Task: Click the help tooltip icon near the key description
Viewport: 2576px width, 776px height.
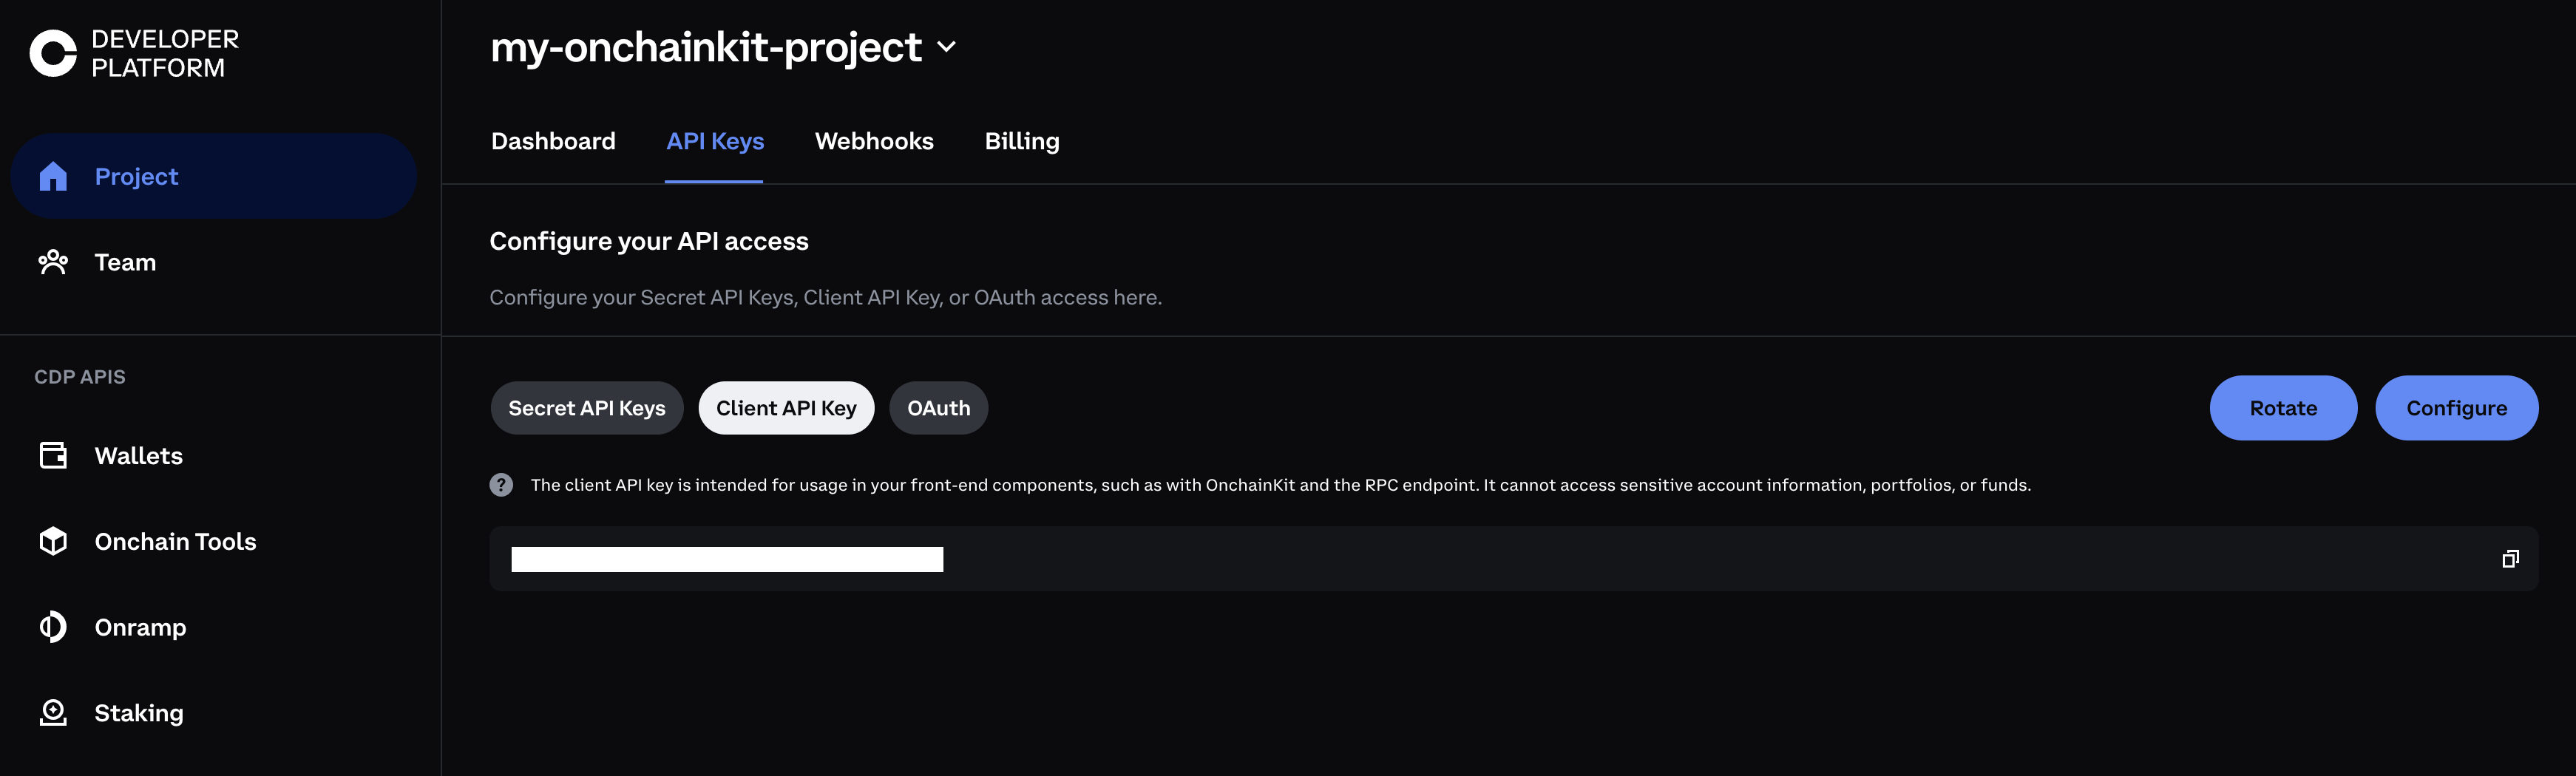Action: pyautogui.click(x=501, y=484)
